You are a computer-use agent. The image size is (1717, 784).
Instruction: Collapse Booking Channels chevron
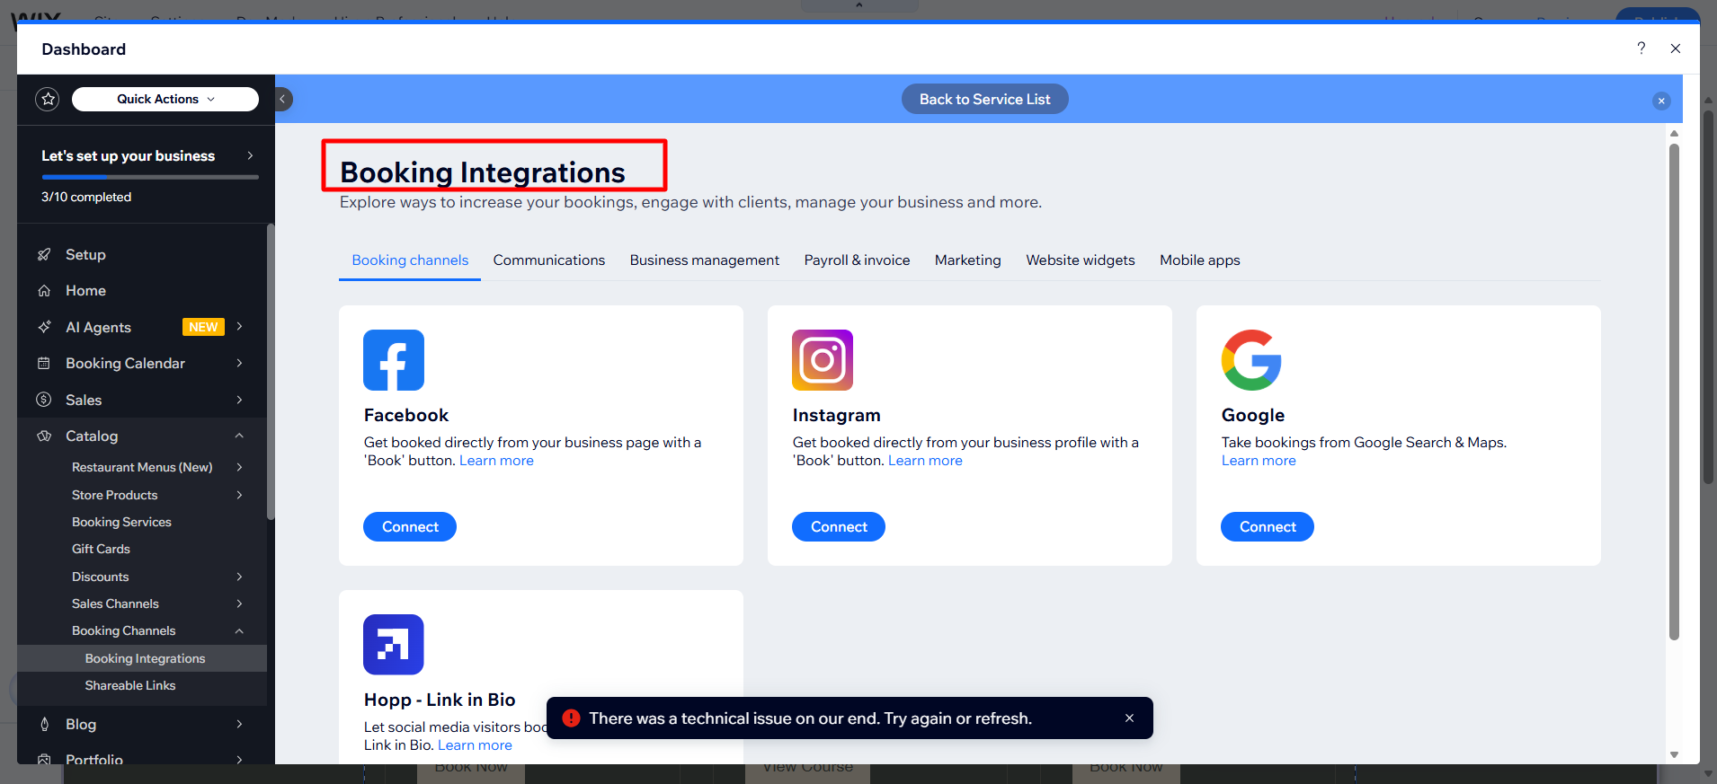pyautogui.click(x=240, y=630)
